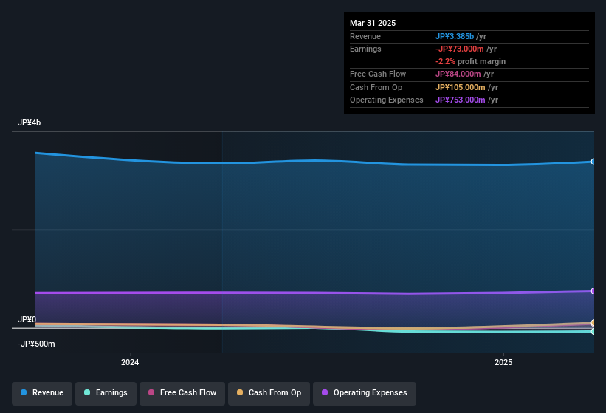Click the Revenue line endpoint marker
Screen dimensions: 606x413
point(593,162)
